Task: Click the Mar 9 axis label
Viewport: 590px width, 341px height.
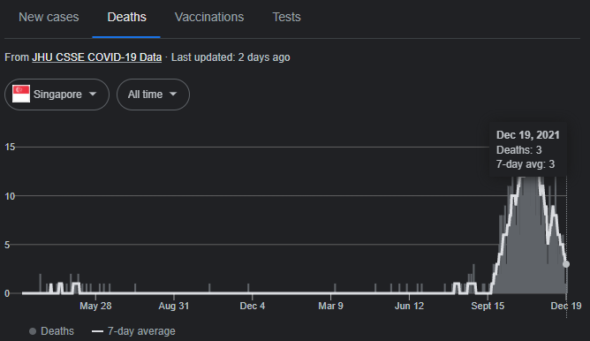Action: click(330, 306)
